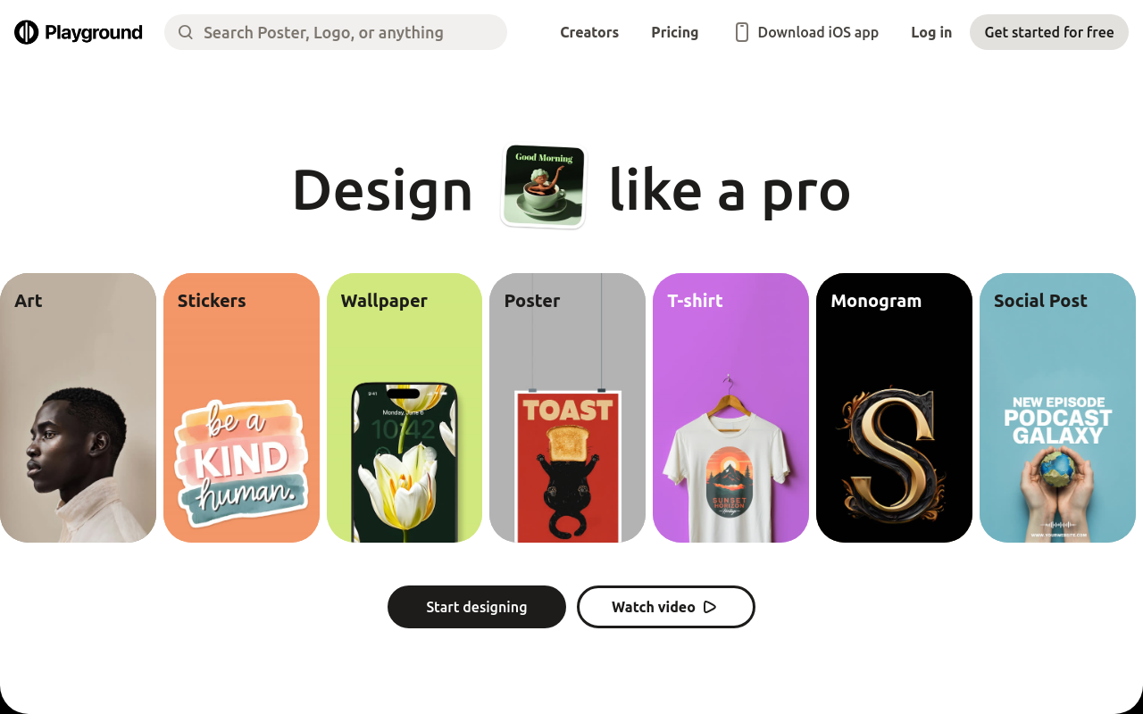
Task: Click the Good Morning coffee image in headline
Action: tap(544, 186)
